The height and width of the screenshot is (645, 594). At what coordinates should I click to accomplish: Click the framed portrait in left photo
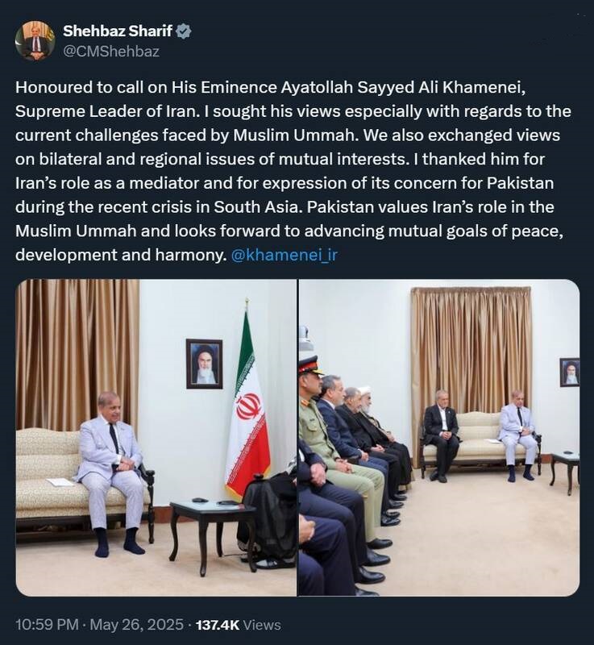(204, 364)
